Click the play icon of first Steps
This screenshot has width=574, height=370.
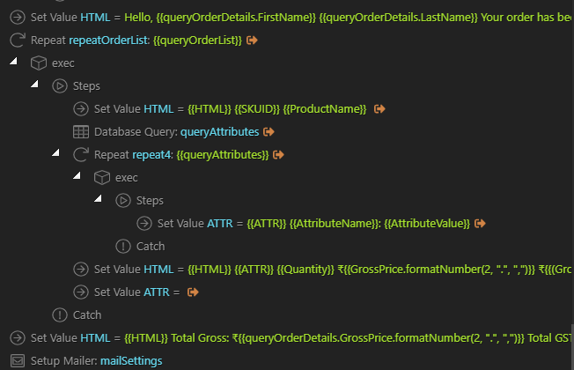pyautogui.click(x=60, y=86)
